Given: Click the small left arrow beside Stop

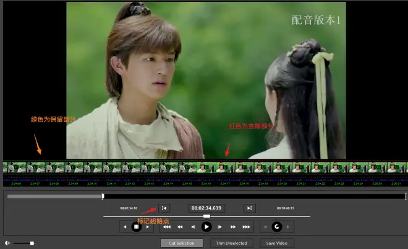Looking at the screenshot, I should pyautogui.click(x=125, y=227).
